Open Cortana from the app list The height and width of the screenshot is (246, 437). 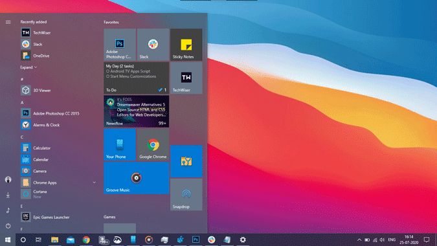coord(58,194)
